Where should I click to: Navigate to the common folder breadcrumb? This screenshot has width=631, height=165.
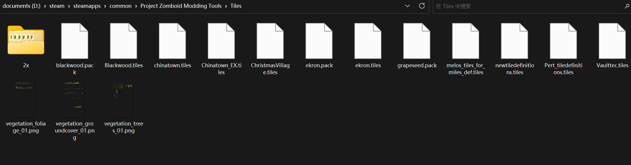pos(120,6)
